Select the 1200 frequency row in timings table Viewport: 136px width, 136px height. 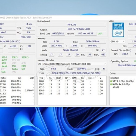(x=72, y=81)
